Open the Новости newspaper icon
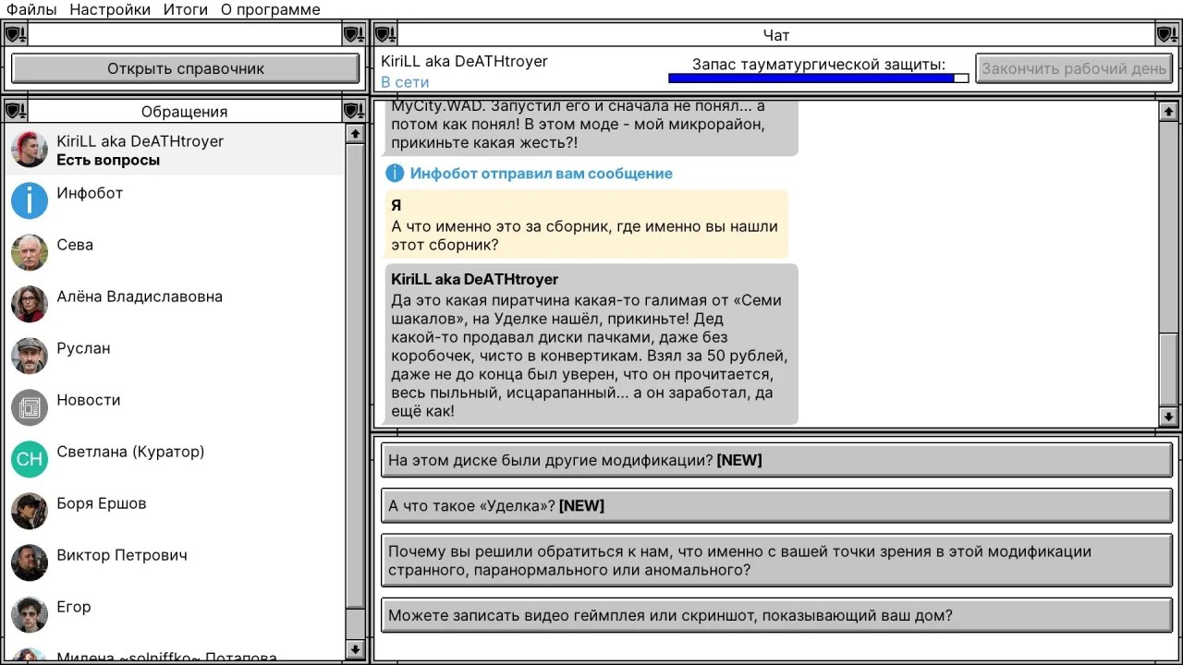Viewport: 1183px width, 665px height. [30, 408]
